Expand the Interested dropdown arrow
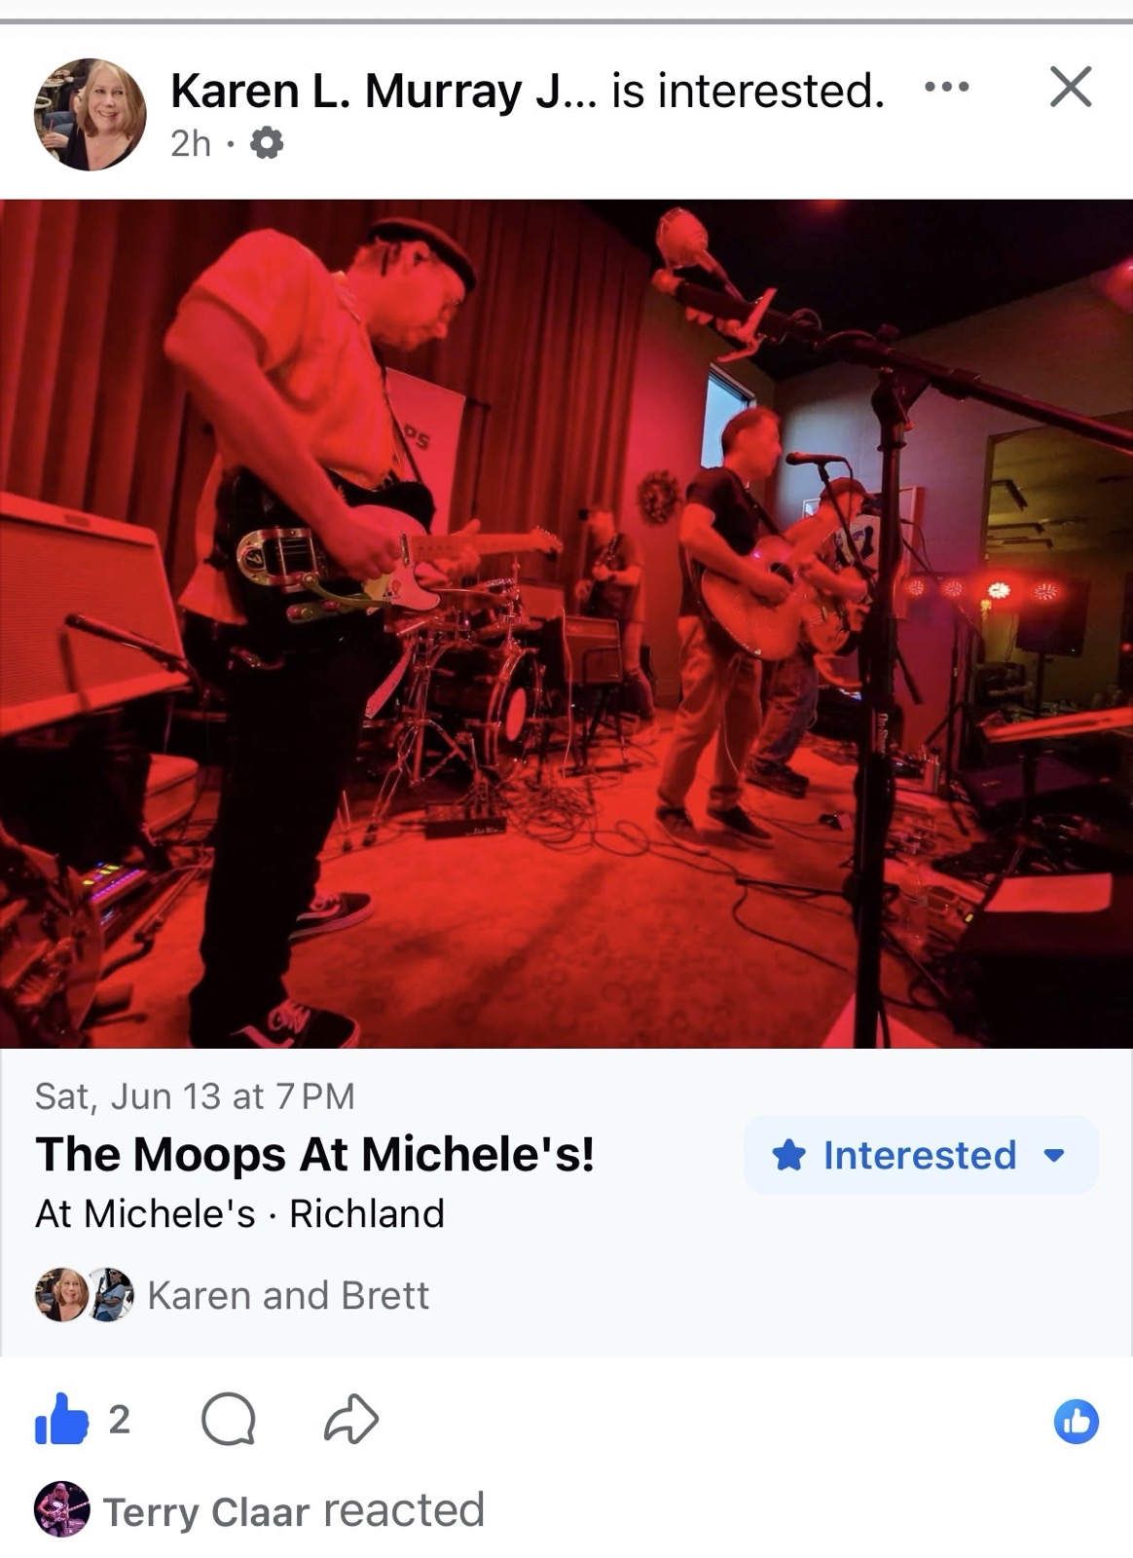Viewport: 1133px width, 1558px height. [x=1053, y=1157]
